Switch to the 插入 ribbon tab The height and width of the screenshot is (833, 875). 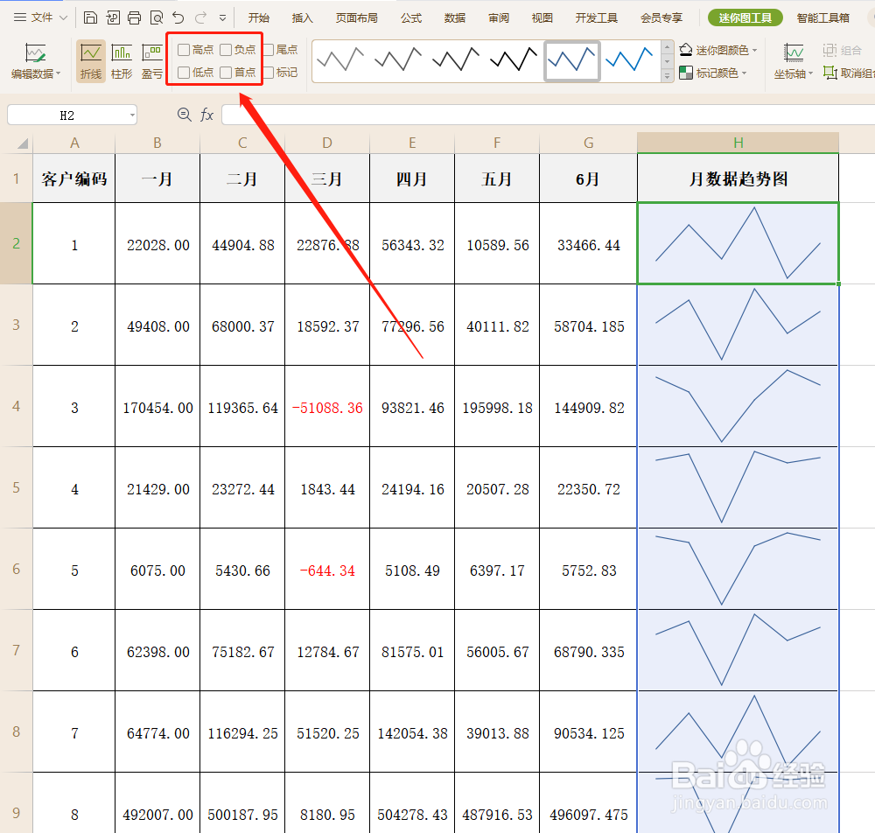[301, 17]
